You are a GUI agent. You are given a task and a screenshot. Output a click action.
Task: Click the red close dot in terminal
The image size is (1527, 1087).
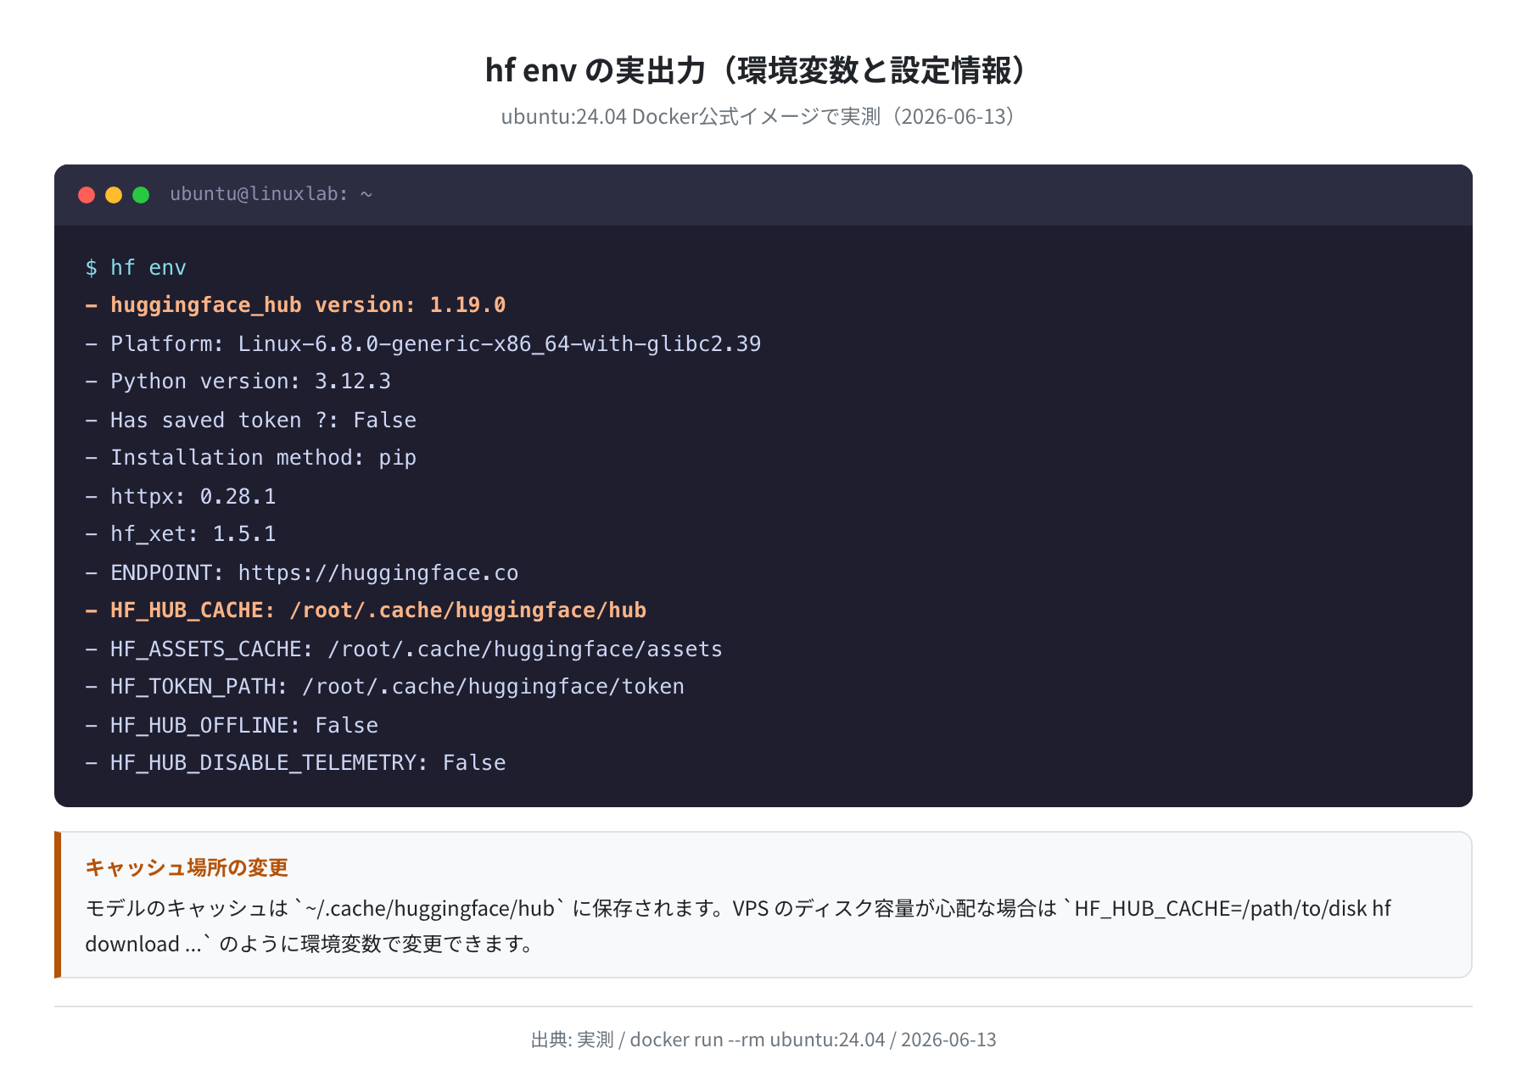click(87, 195)
